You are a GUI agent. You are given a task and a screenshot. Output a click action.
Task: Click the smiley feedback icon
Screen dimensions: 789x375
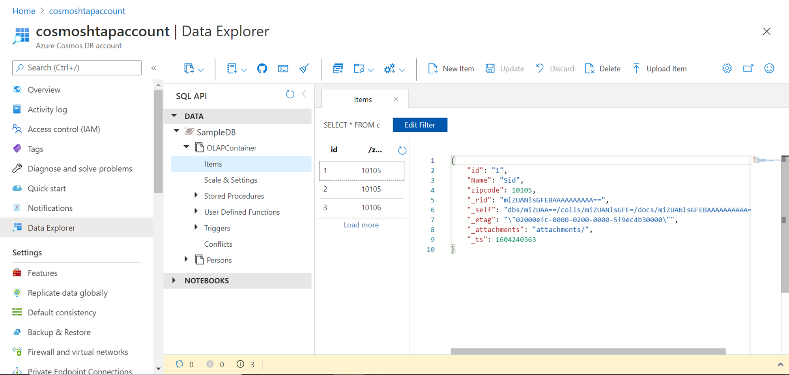coord(769,68)
